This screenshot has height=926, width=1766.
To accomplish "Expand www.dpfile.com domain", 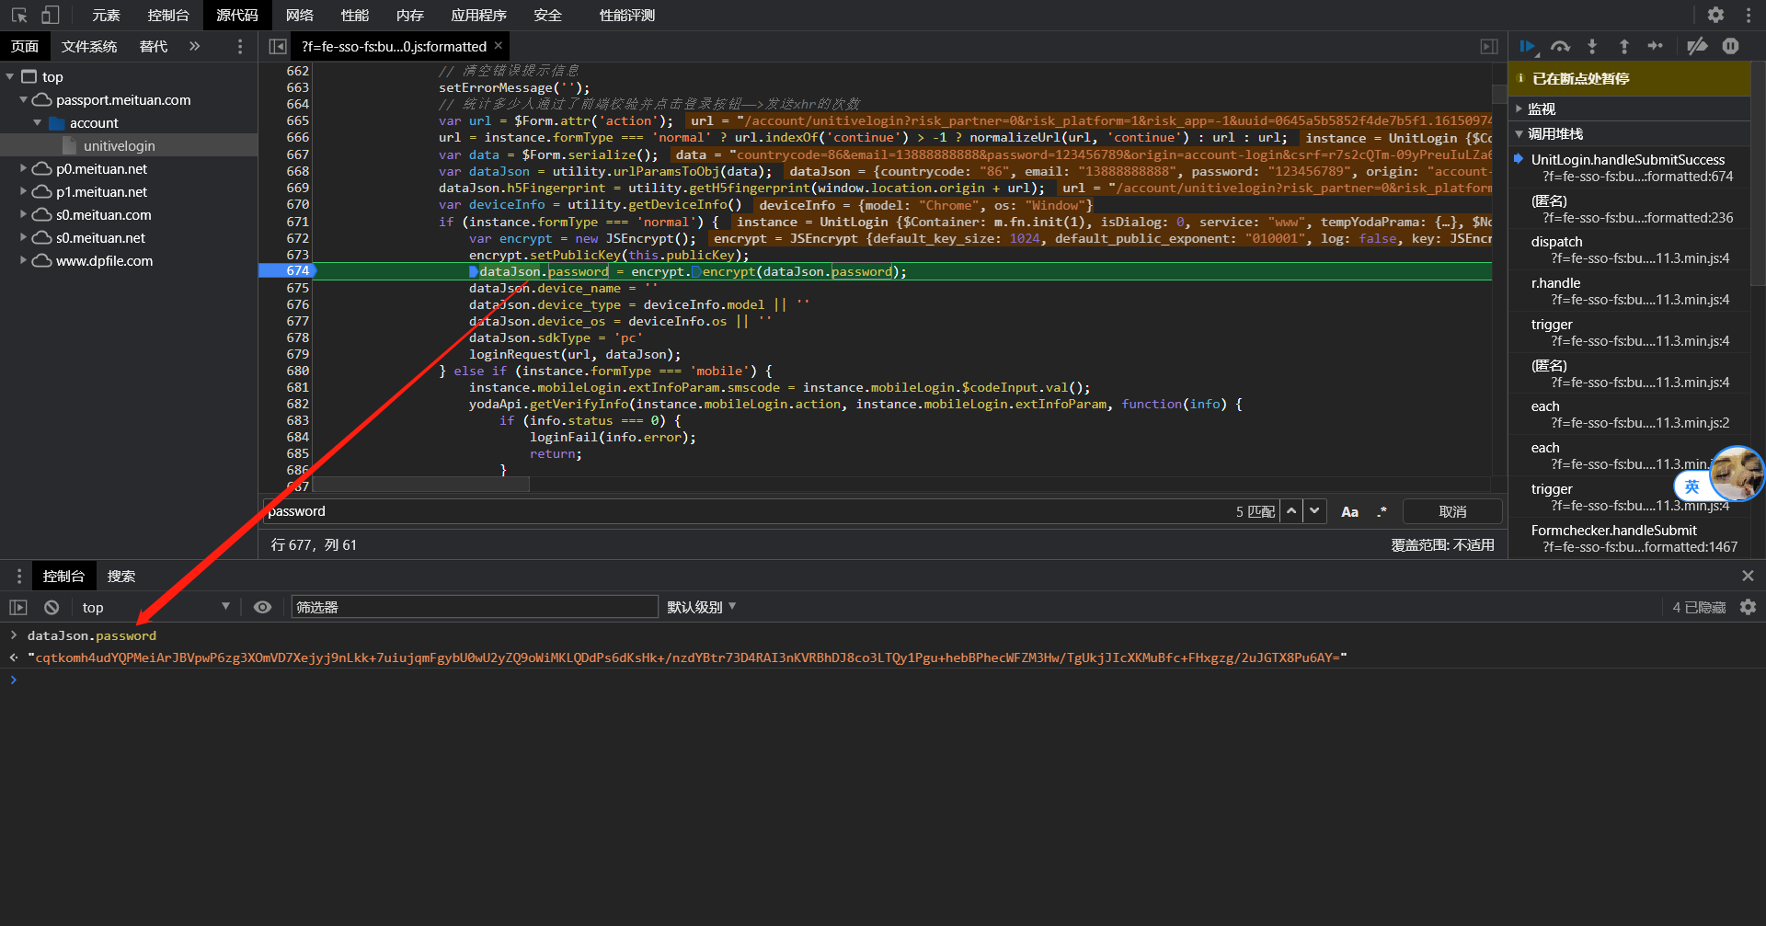I will (24, 260).
